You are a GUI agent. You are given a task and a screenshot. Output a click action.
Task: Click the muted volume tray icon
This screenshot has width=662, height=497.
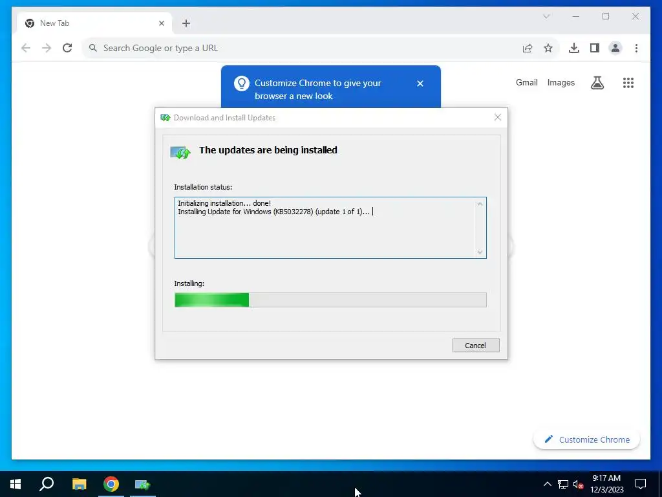tap(579, 484)
